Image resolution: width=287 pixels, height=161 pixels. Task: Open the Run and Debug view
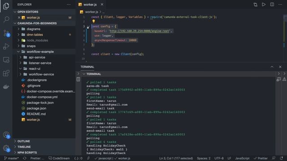coord(6,47)
